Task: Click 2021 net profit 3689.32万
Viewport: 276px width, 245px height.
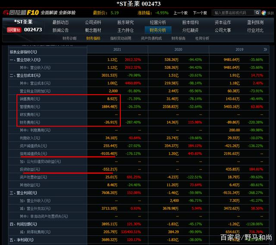Action: (x=109, y=240)
